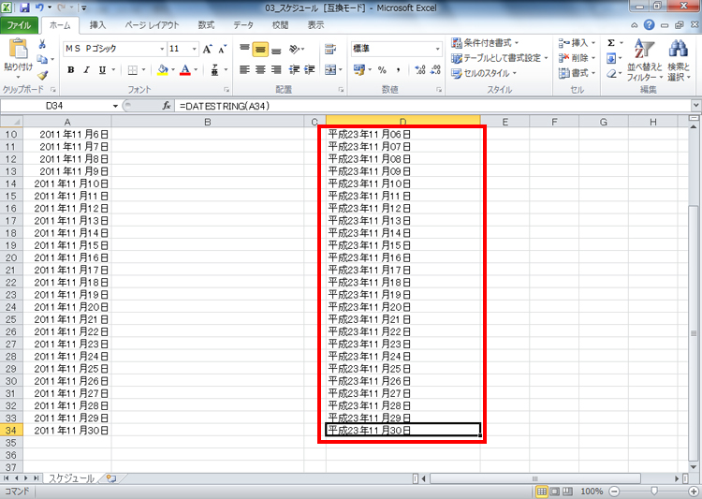Click the Cut scissors icon
The image size is (702, 499).
(x=42, y=44)
